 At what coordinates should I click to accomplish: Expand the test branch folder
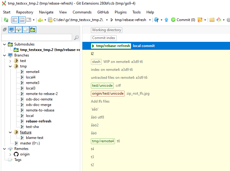(x=10, y=61)
